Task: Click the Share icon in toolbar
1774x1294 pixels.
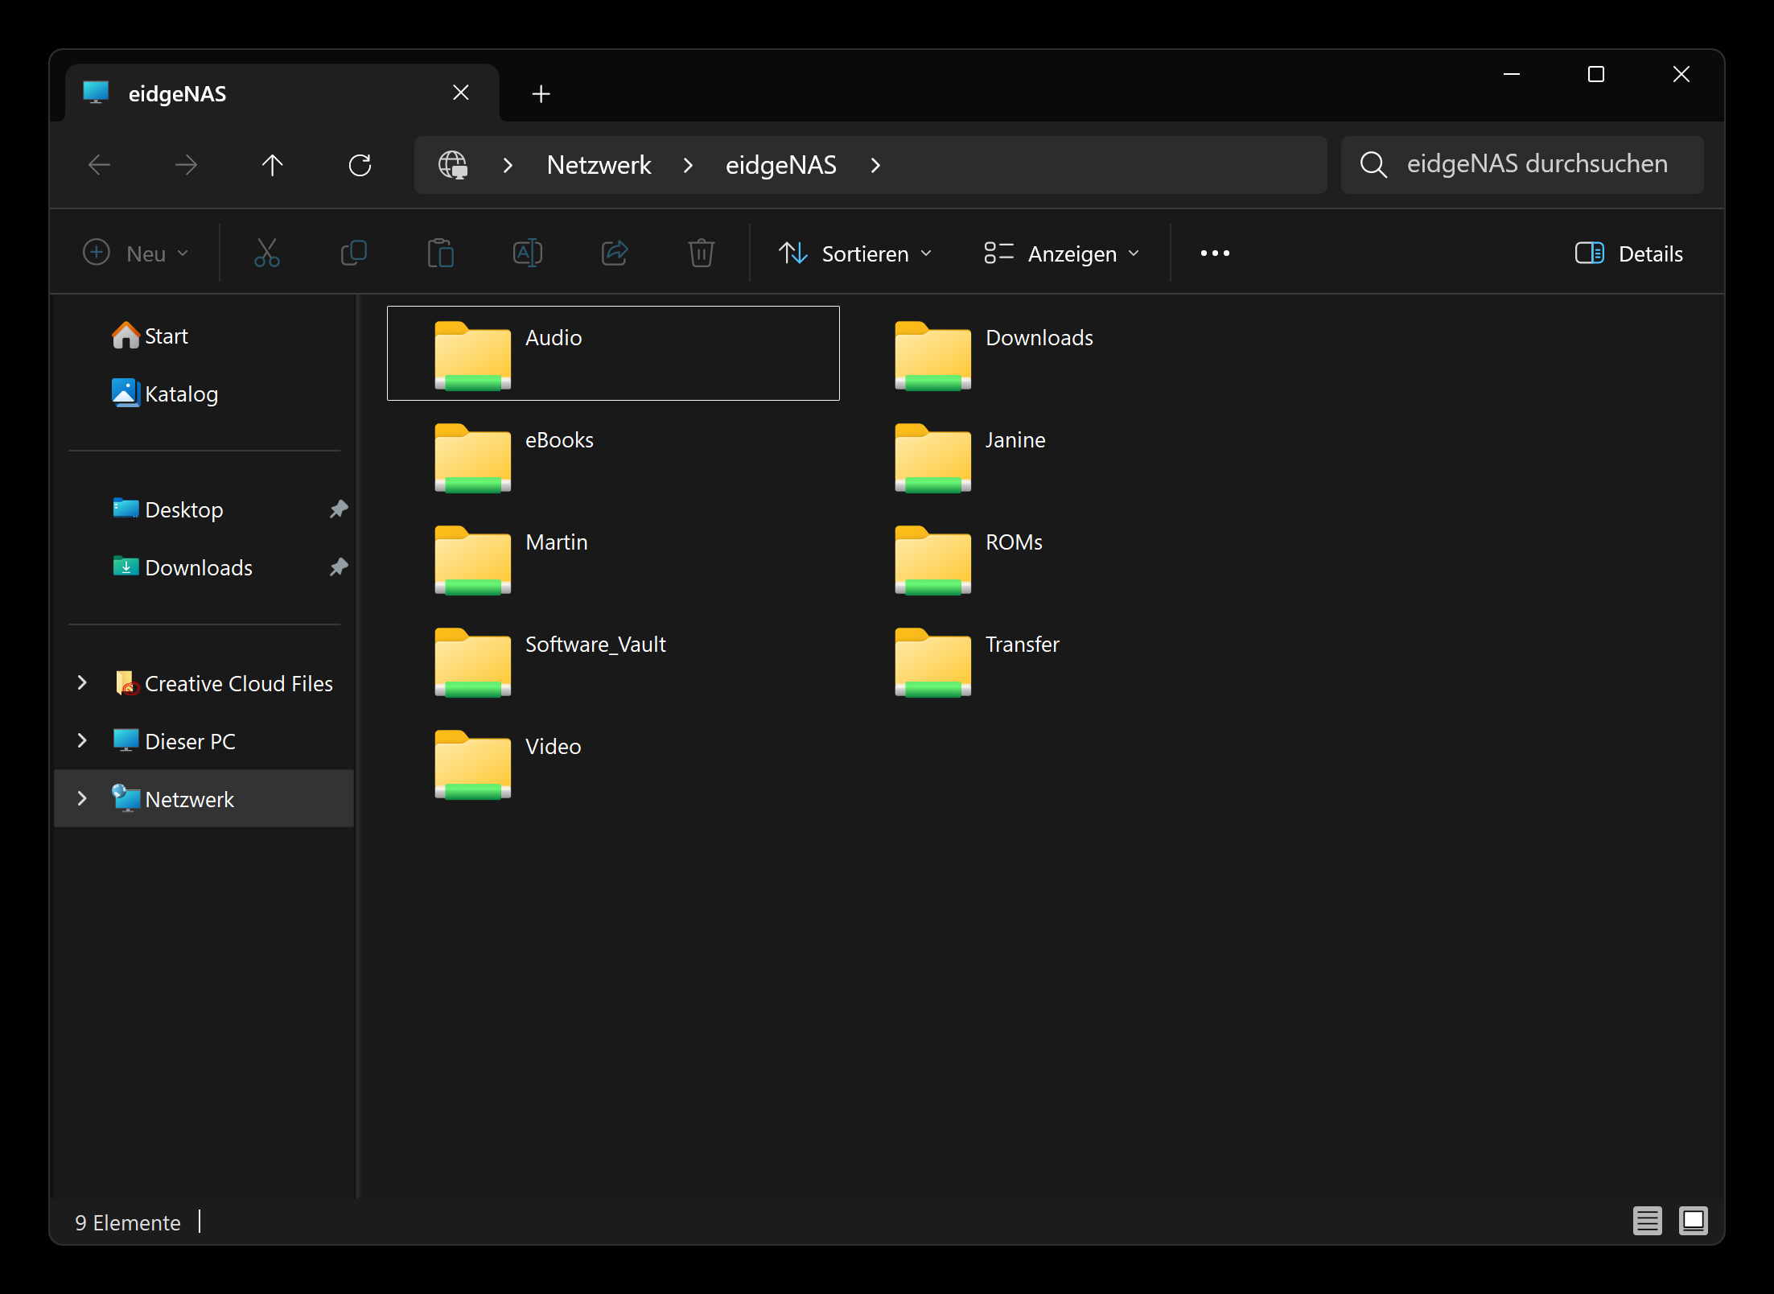Action: pyautogui.click(x=615, y=253)
